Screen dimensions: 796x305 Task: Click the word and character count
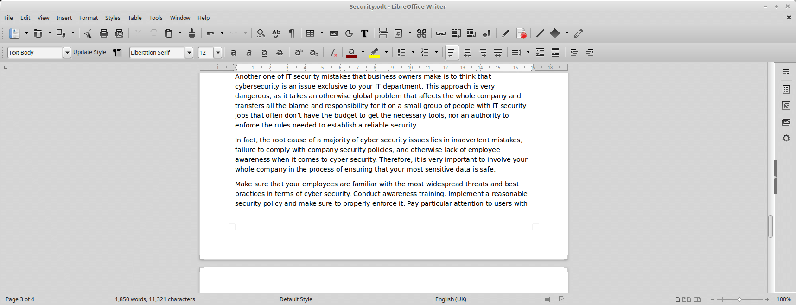coord(155,299)
